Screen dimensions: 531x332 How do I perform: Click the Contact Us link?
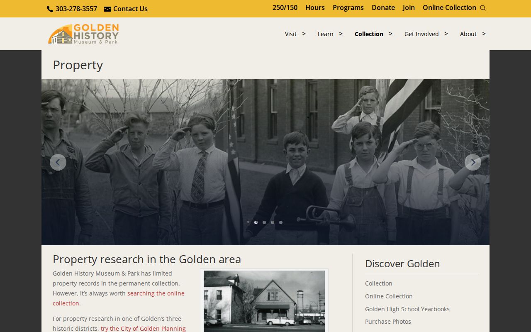[130, 9]
